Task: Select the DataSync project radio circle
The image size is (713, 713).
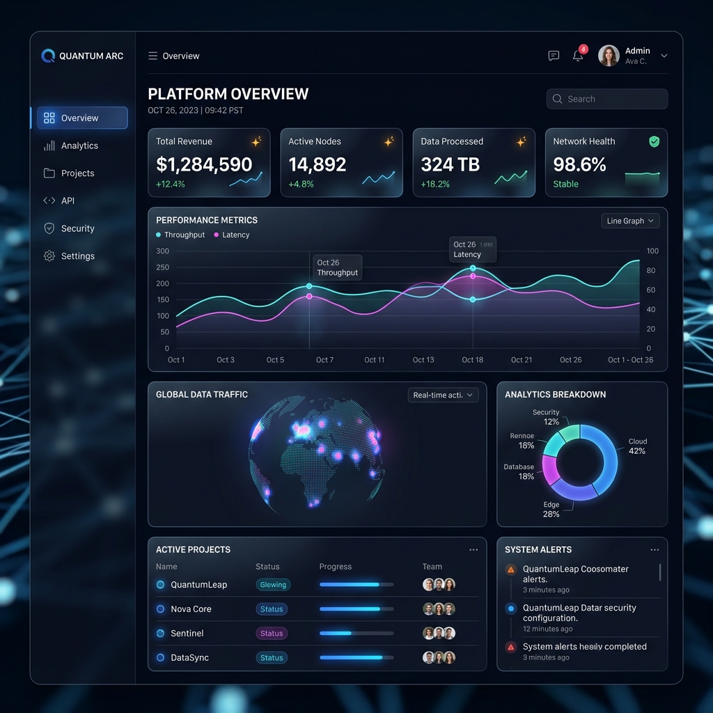Action: coord(161,657)
